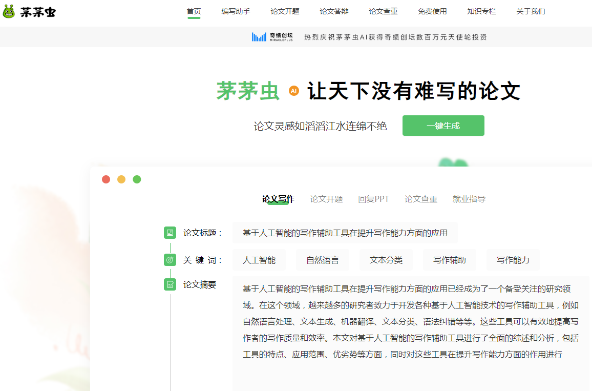Click the 论文摘要 green edit icon
This screenshot has width=592, height=391.
pyautogui.click(x=170, y=284)
